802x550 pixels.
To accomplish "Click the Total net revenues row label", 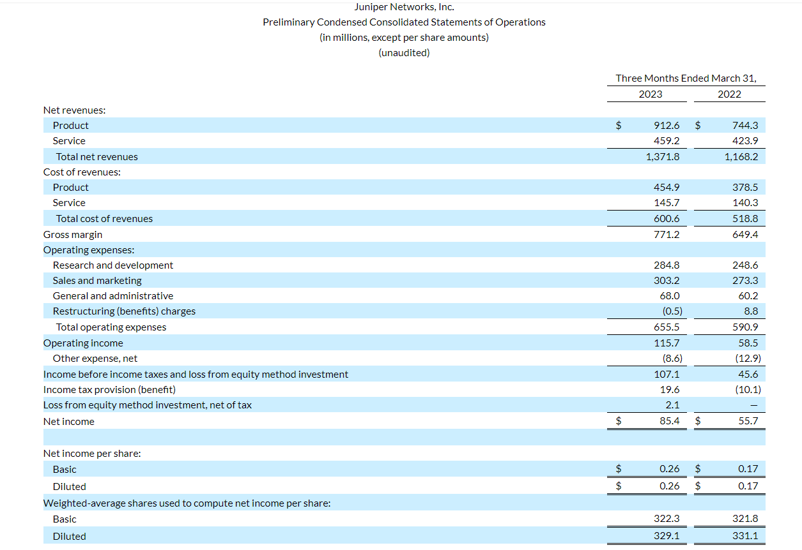I will [96, 156].
